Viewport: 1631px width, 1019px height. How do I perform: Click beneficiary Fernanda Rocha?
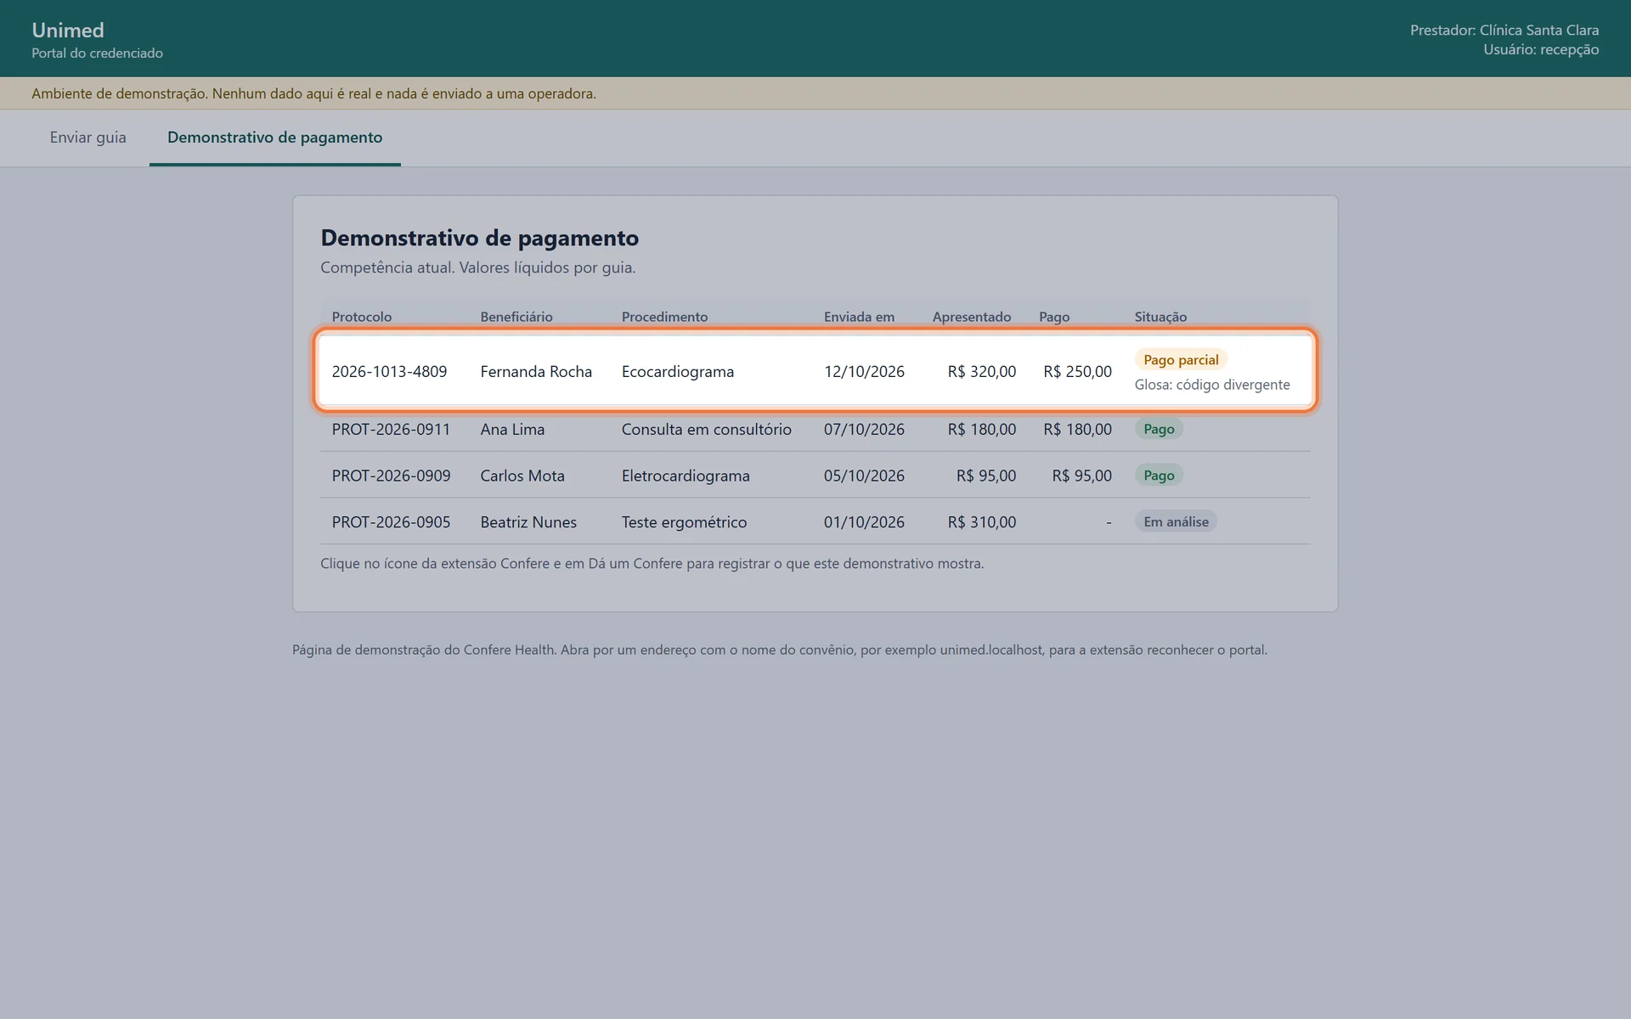(536, 371)
